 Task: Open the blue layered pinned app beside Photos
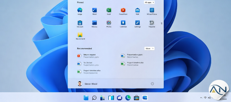point(94,24)
